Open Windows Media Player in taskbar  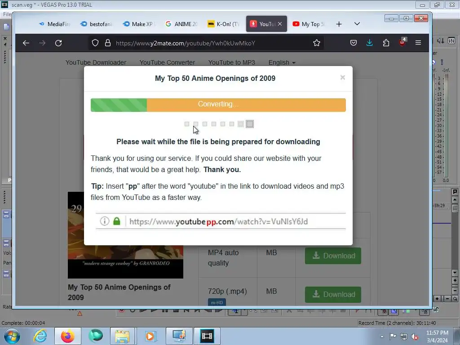point(150,336)
